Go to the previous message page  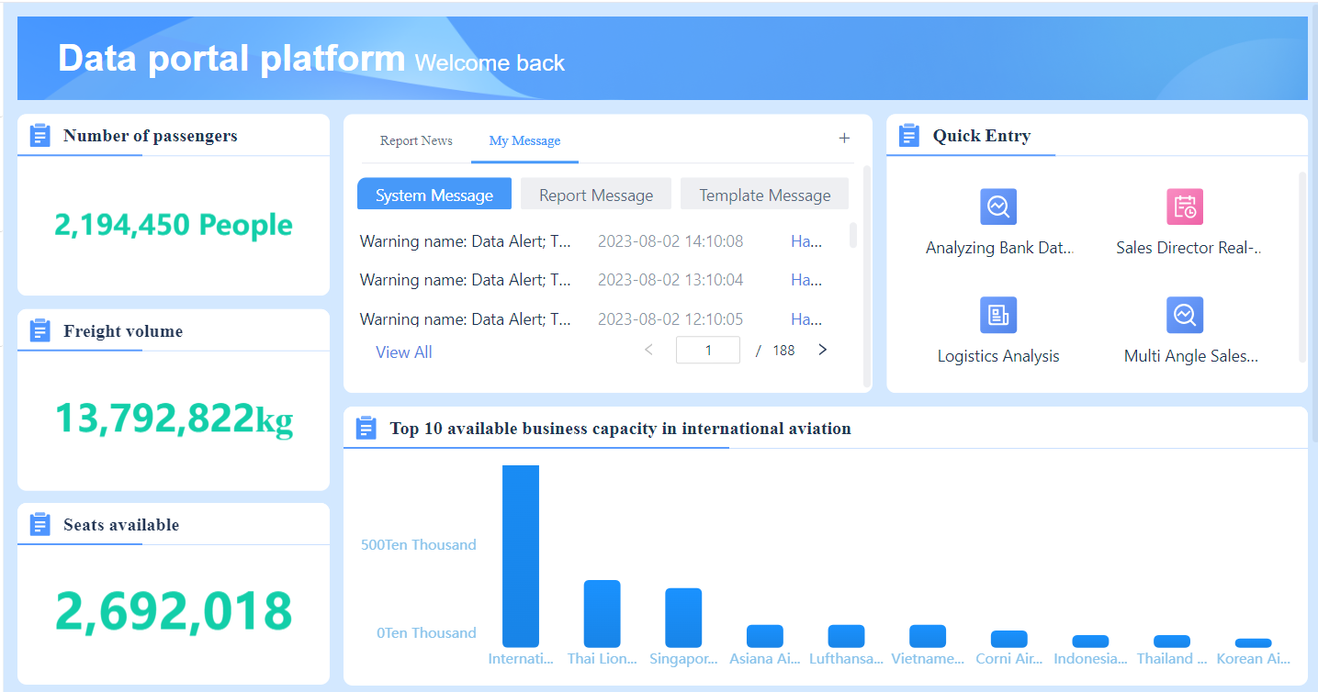pos(649,350)
